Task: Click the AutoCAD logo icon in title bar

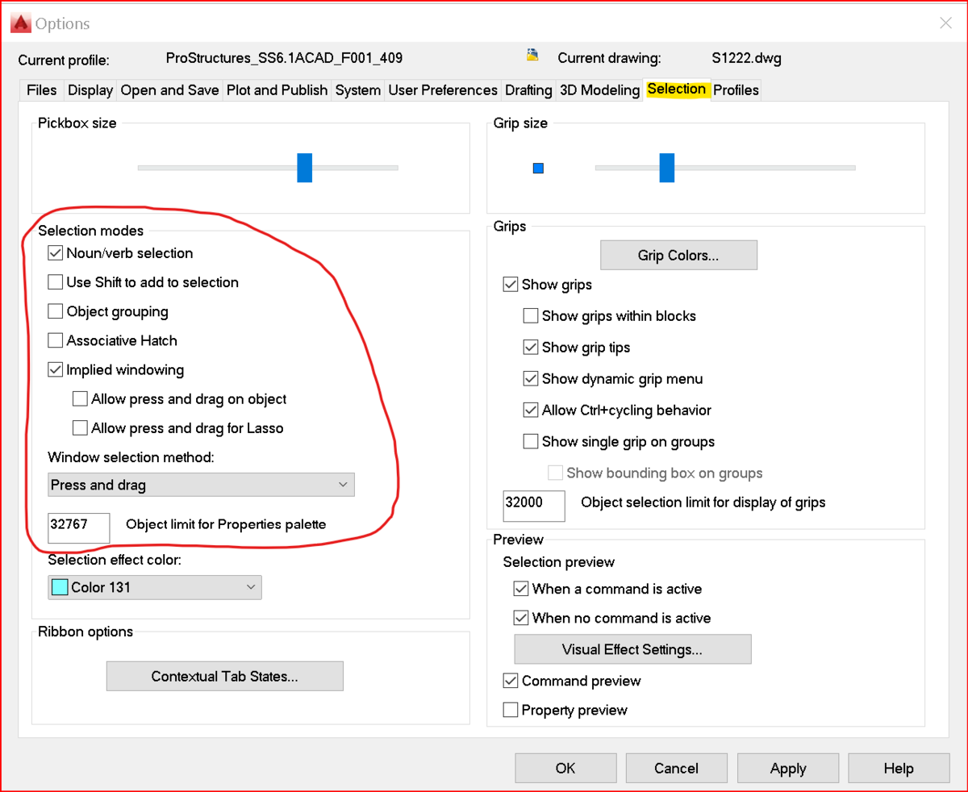Action: coord(20,23)
